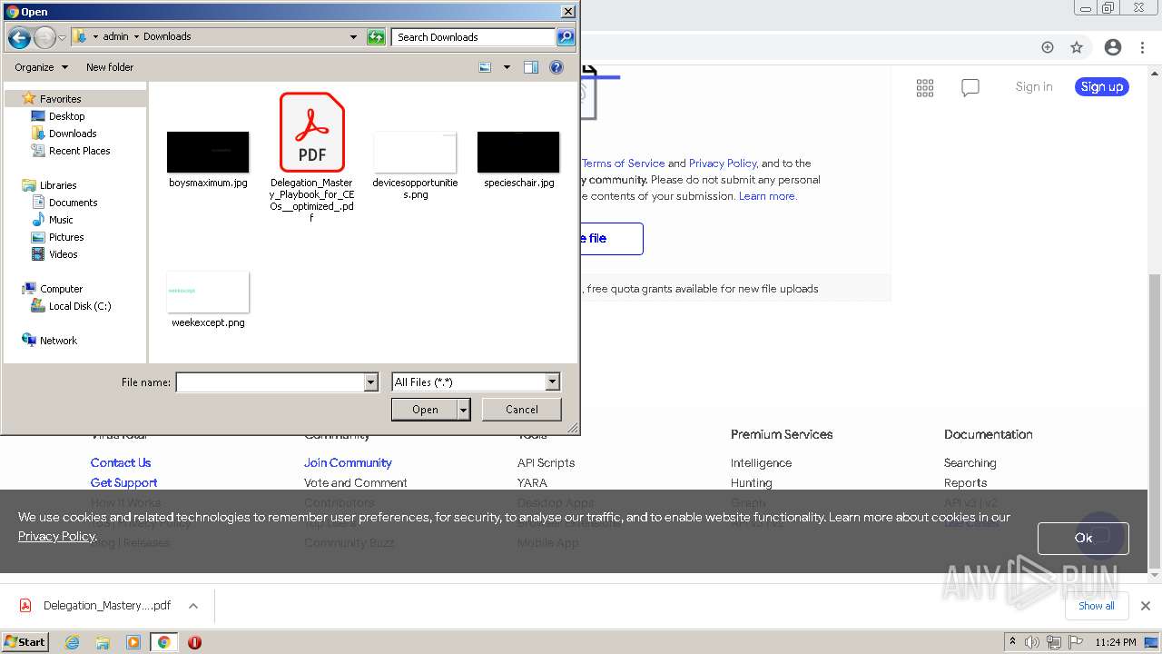Screen dimensions: 1162x654
Task: Expand the recent pages dropdown arrow
Action: pos(62,37)
